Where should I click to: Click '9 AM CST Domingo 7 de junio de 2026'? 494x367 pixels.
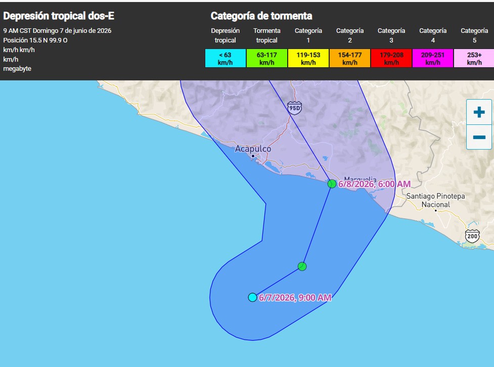click(x=57, y=30)
